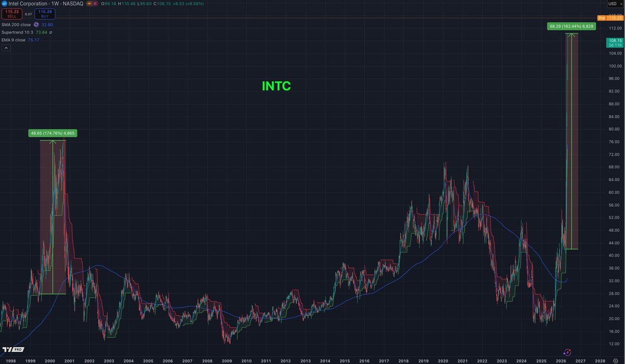Image resolution: width=625 pixels, height=364 pixels.
Task: Click the 76.00 price axis label
Action: coord(613,141)
